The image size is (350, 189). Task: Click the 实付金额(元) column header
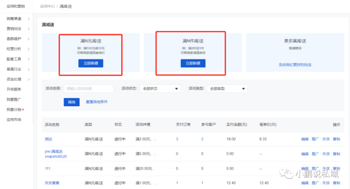tap(237, 124)
